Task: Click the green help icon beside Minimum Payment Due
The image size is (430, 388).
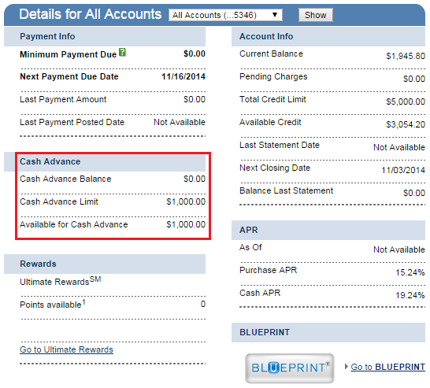Action: coord(122,52)
